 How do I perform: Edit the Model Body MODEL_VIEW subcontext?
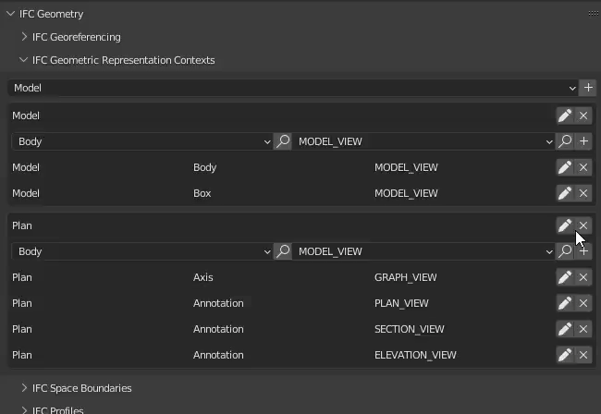[x=564, y=167]
